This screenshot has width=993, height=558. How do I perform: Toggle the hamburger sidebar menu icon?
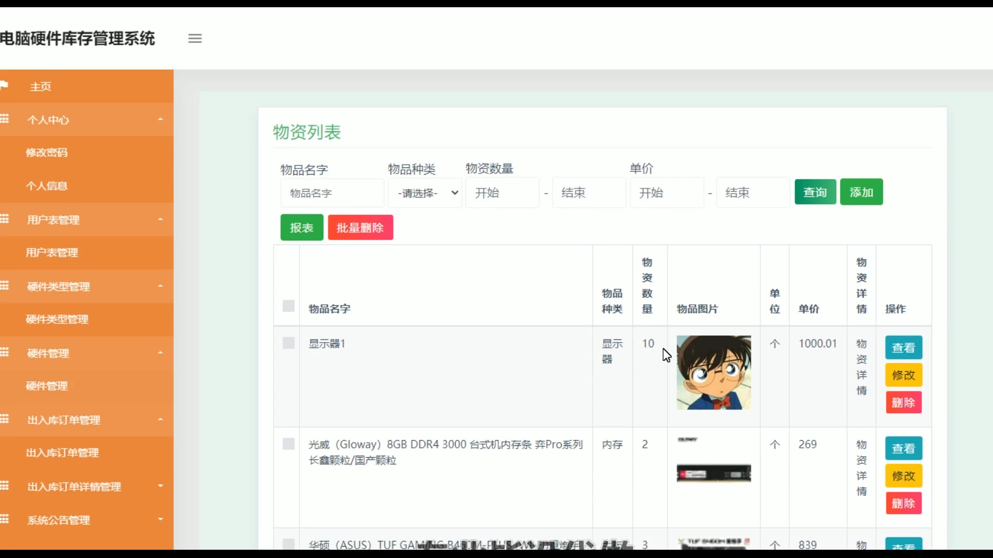tap(195, 38)
